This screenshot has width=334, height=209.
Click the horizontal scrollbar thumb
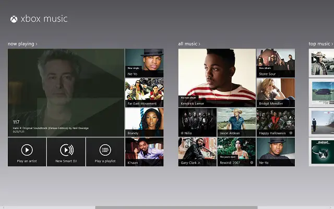176,207
